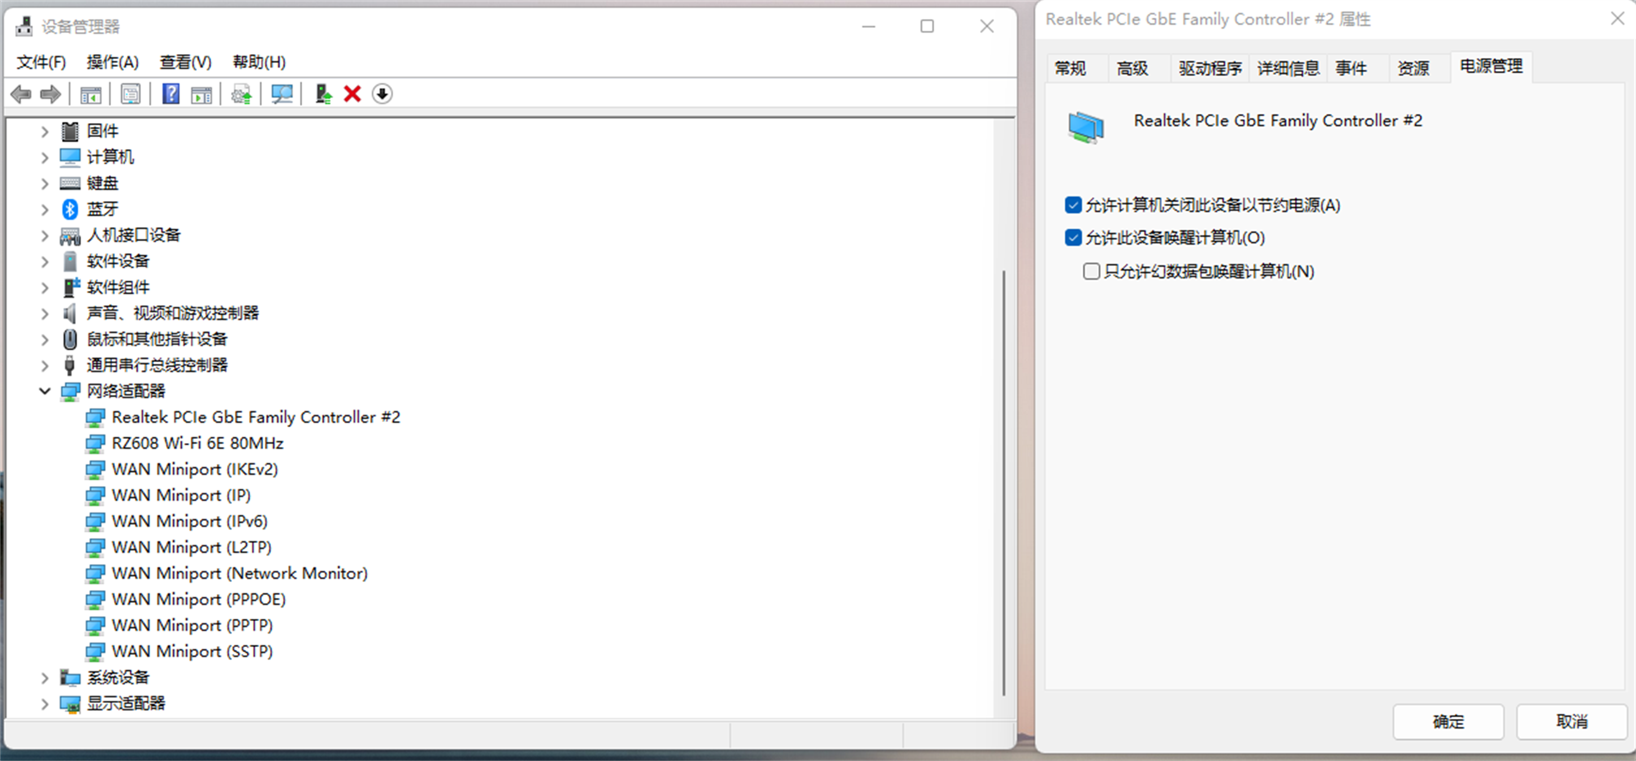Image resolution: width=1636 pixels, height=761 pixels.
Task: Click the mouse icon for 鼠标和其他指针设备
Action: (x=70, y=339)
